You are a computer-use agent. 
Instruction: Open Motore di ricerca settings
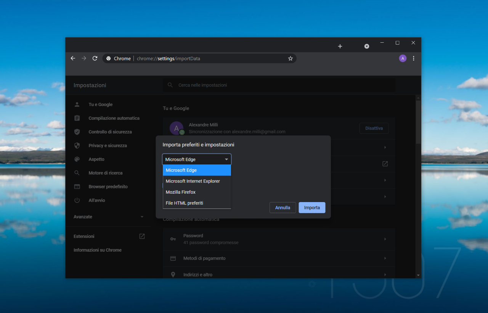(x=106, y=173)
